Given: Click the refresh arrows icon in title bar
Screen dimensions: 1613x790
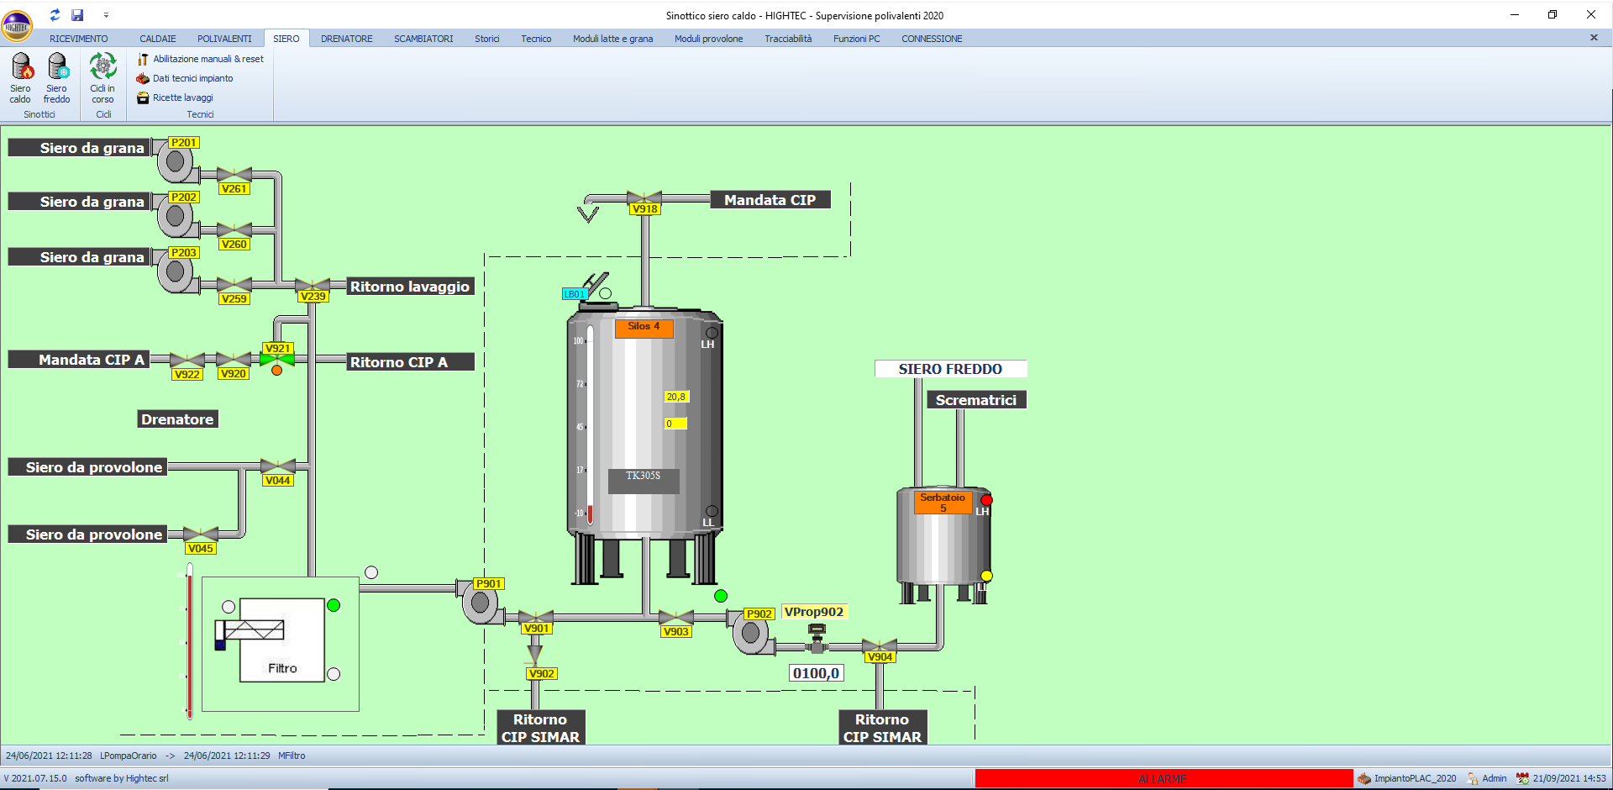Looking at the screenshot, I should coord(55,15).
